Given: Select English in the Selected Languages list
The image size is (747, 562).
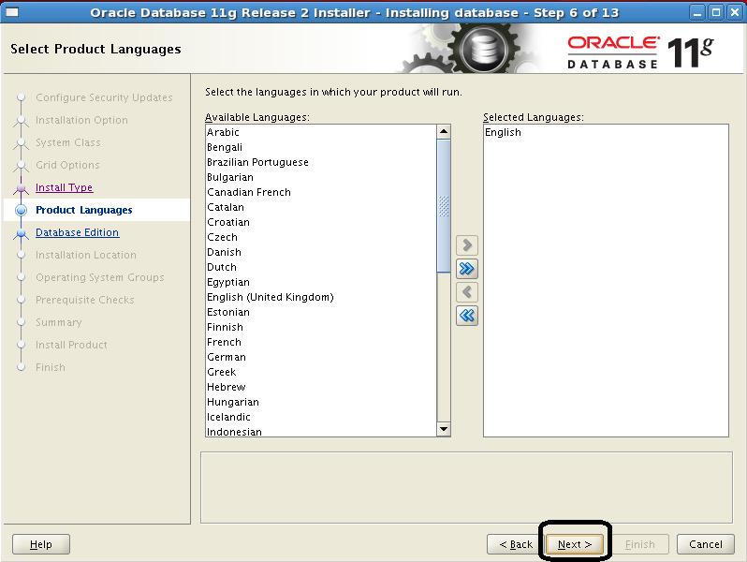Looking at the screenshot, I should (x=503, y=132).
